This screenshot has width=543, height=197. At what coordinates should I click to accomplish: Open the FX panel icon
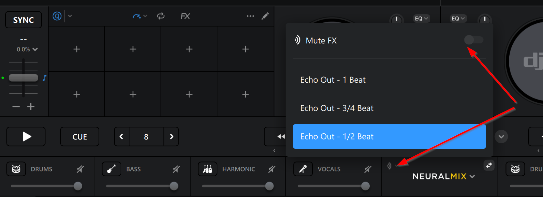185,16
